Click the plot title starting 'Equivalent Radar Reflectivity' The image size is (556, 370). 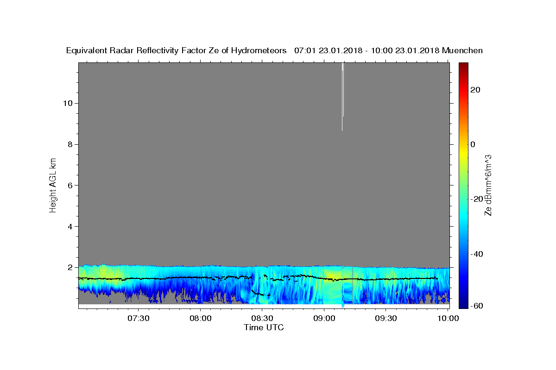(274, 50)
